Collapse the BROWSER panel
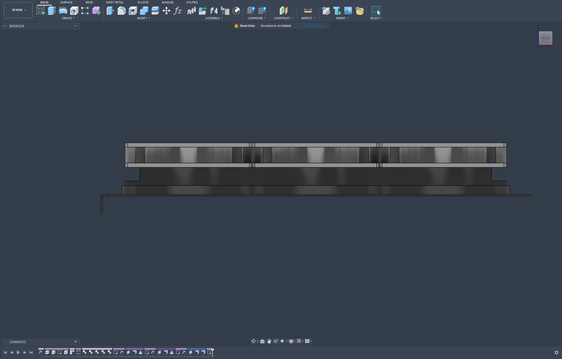Image resolution: width=562 pixels, height=359 pixels. point(76,26)
